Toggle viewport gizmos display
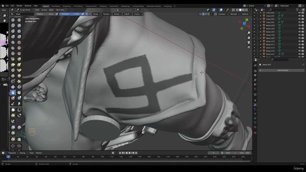The height and width of the screenshot is (172, 306). pyautogui.click(x=214, y=10)
